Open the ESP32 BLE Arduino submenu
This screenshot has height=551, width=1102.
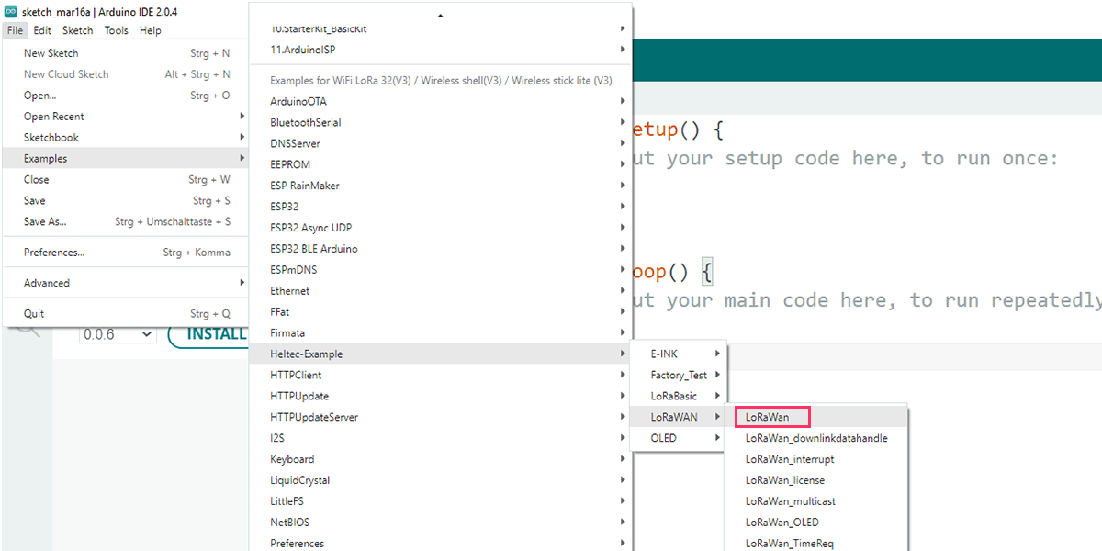click(x=441, y=249)
